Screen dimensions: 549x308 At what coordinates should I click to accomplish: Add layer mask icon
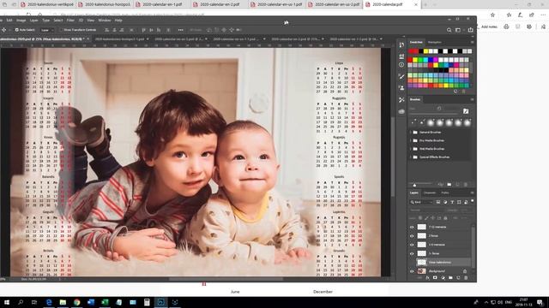[x=435, y=278]
